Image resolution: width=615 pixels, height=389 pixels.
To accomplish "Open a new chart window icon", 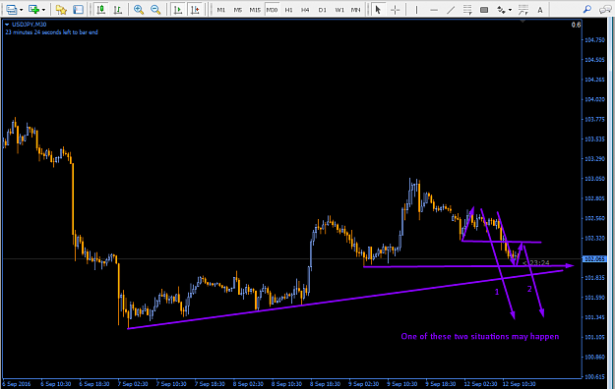I will [12, 10].
